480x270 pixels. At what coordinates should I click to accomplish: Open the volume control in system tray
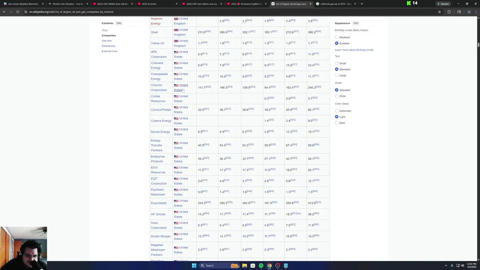click(x=462, y=265)
